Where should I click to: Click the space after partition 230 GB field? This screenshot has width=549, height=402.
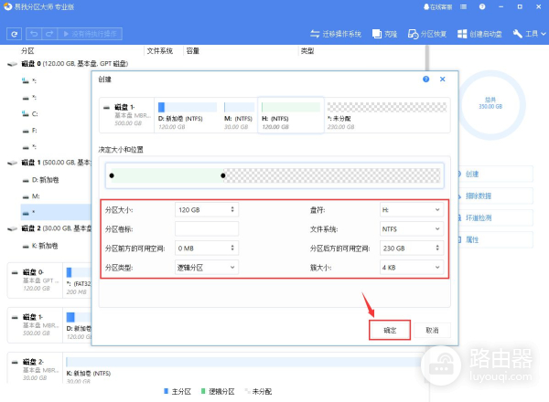point(412,249)
